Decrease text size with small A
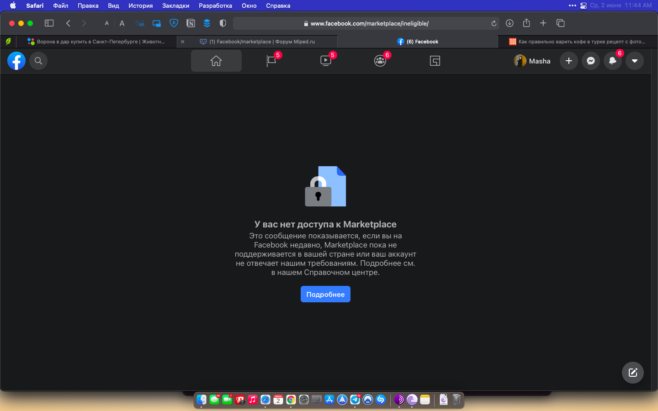658x411 pixels. tap(107, 23)
